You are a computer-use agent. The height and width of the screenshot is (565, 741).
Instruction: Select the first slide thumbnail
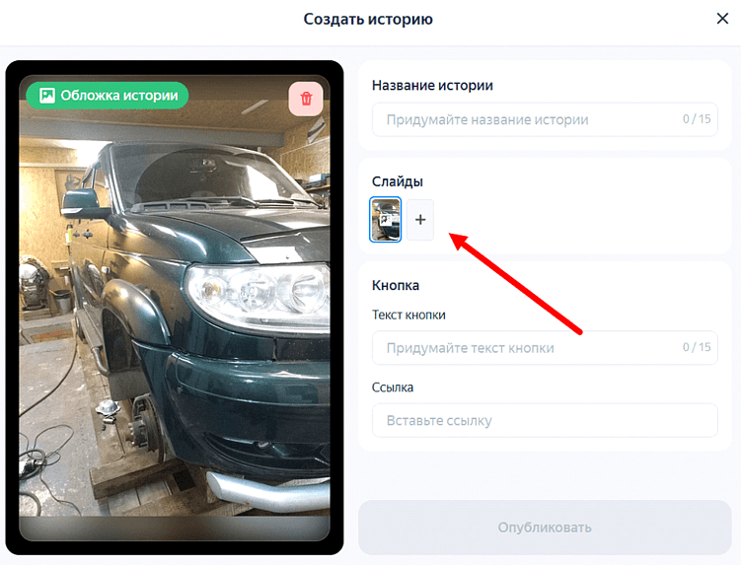385,220
